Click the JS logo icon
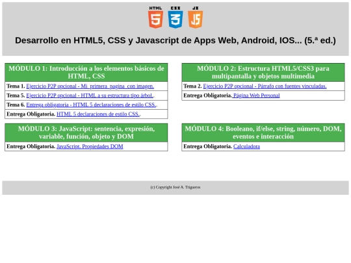The width and height of the screenshot is (351, 263). click(x=196, y=18)
